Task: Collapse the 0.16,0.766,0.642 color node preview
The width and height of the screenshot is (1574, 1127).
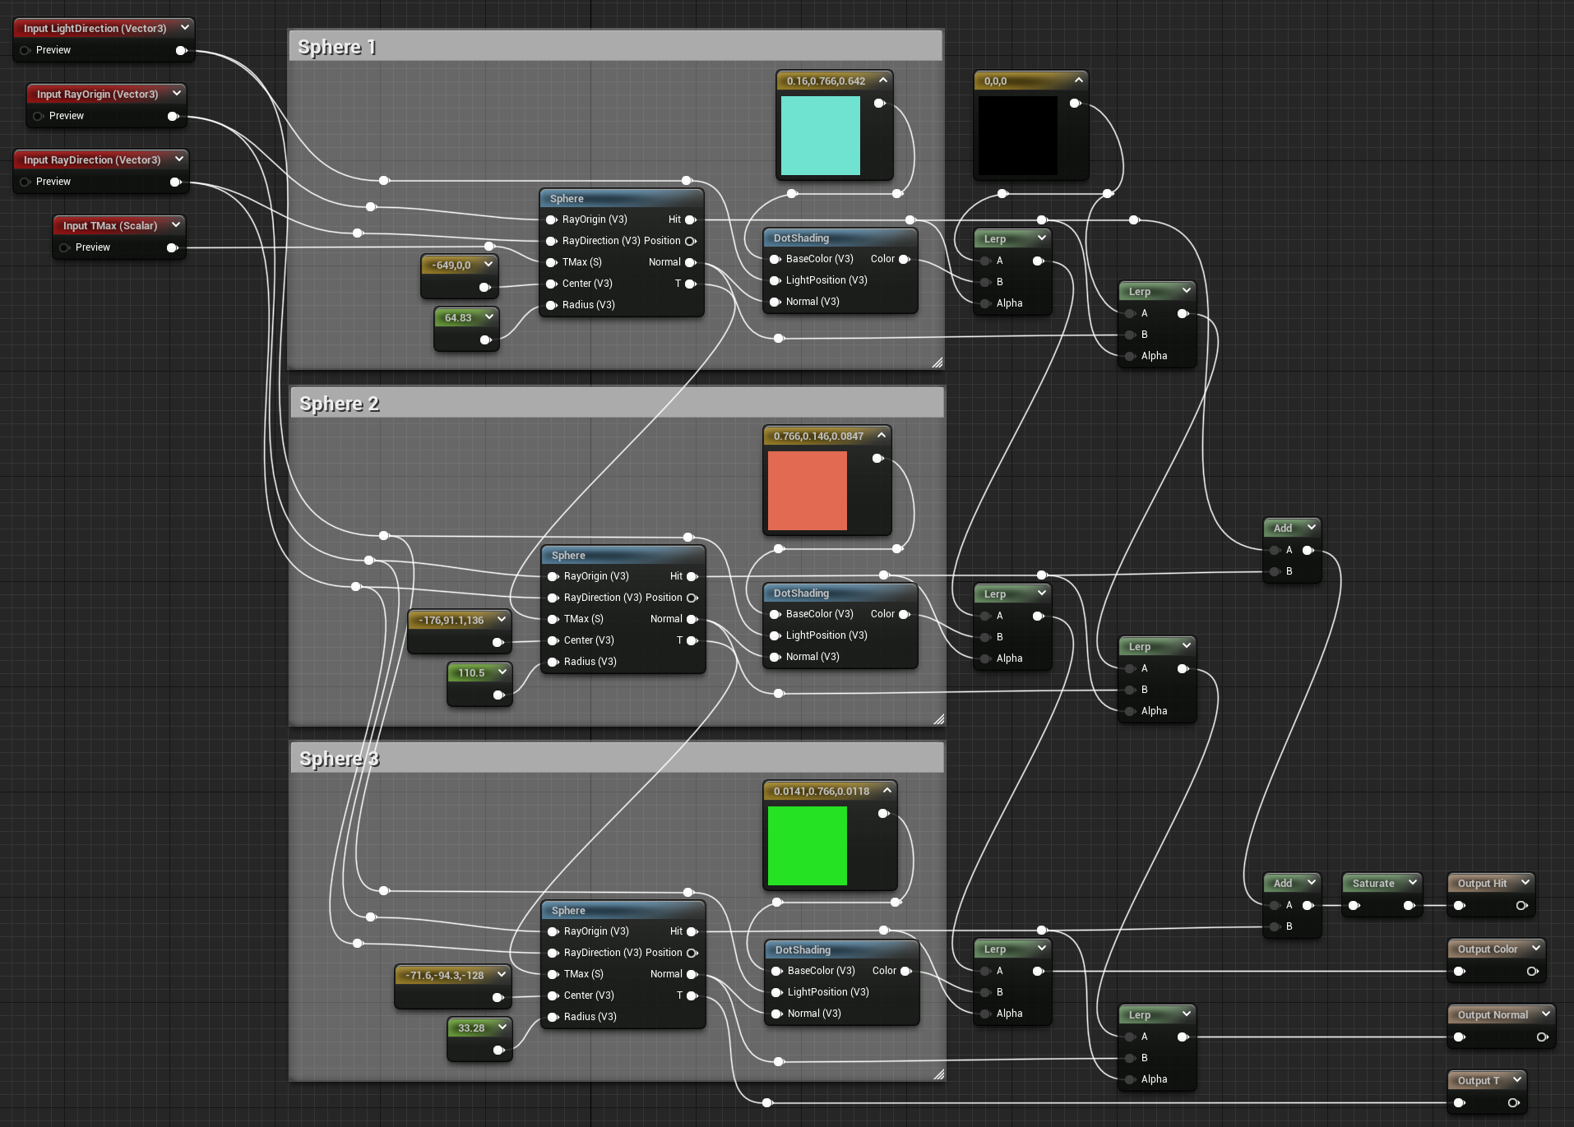Action: [x=882, y=80]
